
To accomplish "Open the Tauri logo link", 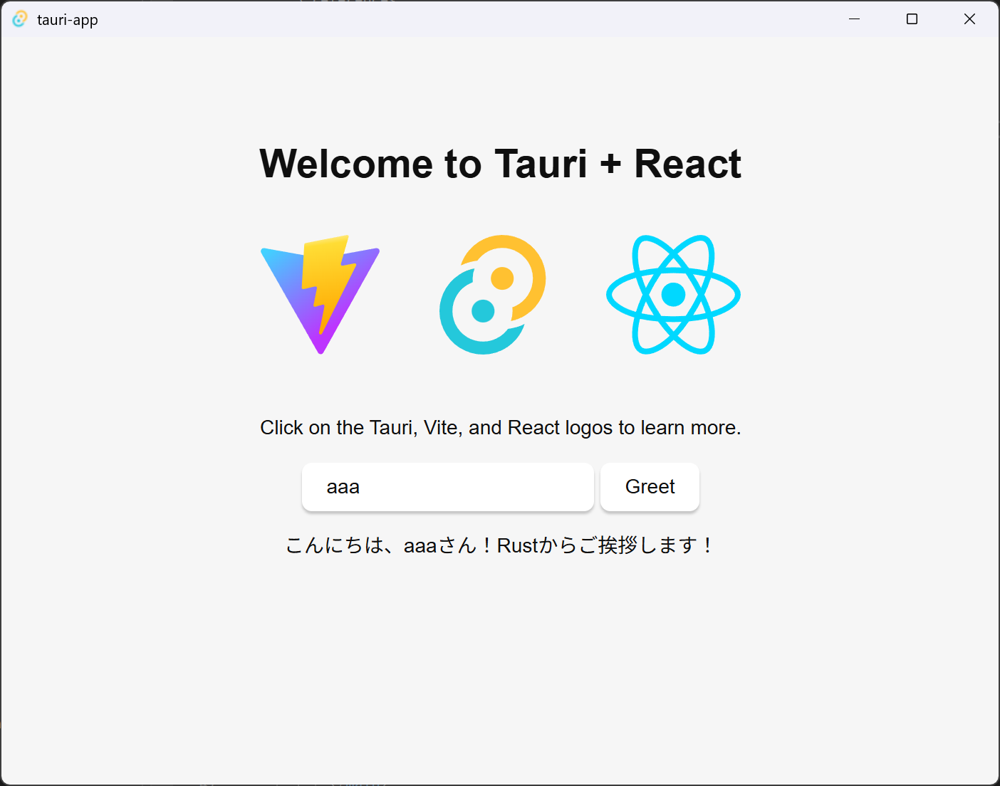I will (x=491, y=295).
